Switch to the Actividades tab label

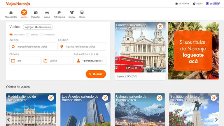59,17
